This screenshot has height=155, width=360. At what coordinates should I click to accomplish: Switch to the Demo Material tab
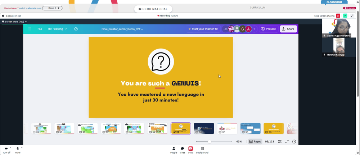tap(153, 9)
